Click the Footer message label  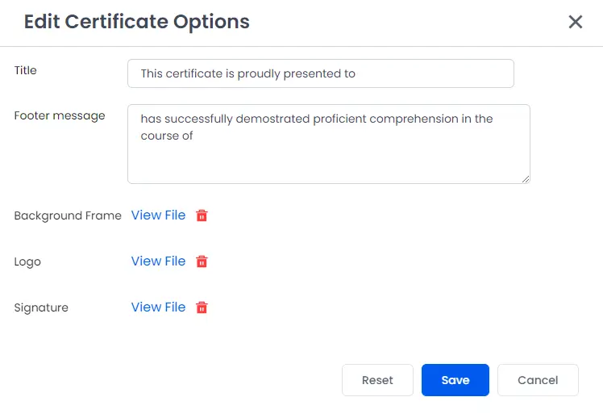[60, 116]
